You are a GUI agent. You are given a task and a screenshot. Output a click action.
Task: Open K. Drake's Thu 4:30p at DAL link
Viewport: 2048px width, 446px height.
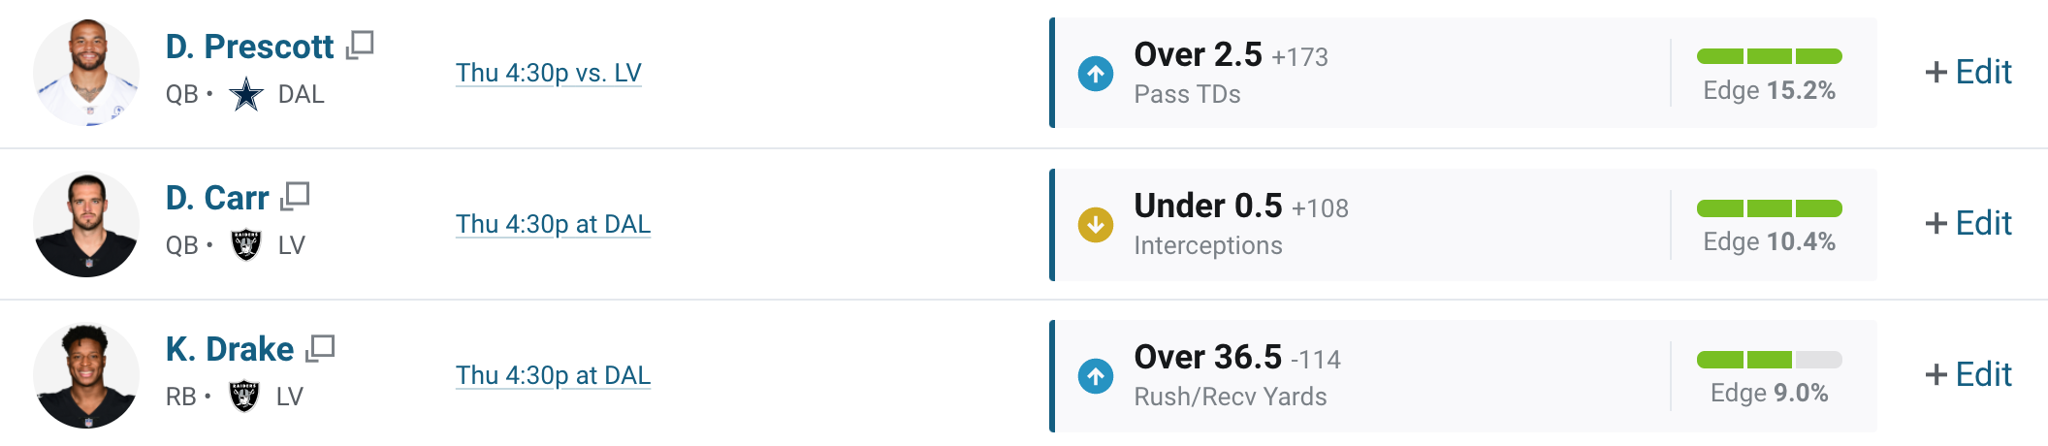[553, 375]
